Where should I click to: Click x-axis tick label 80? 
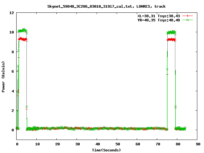[178, 144]
